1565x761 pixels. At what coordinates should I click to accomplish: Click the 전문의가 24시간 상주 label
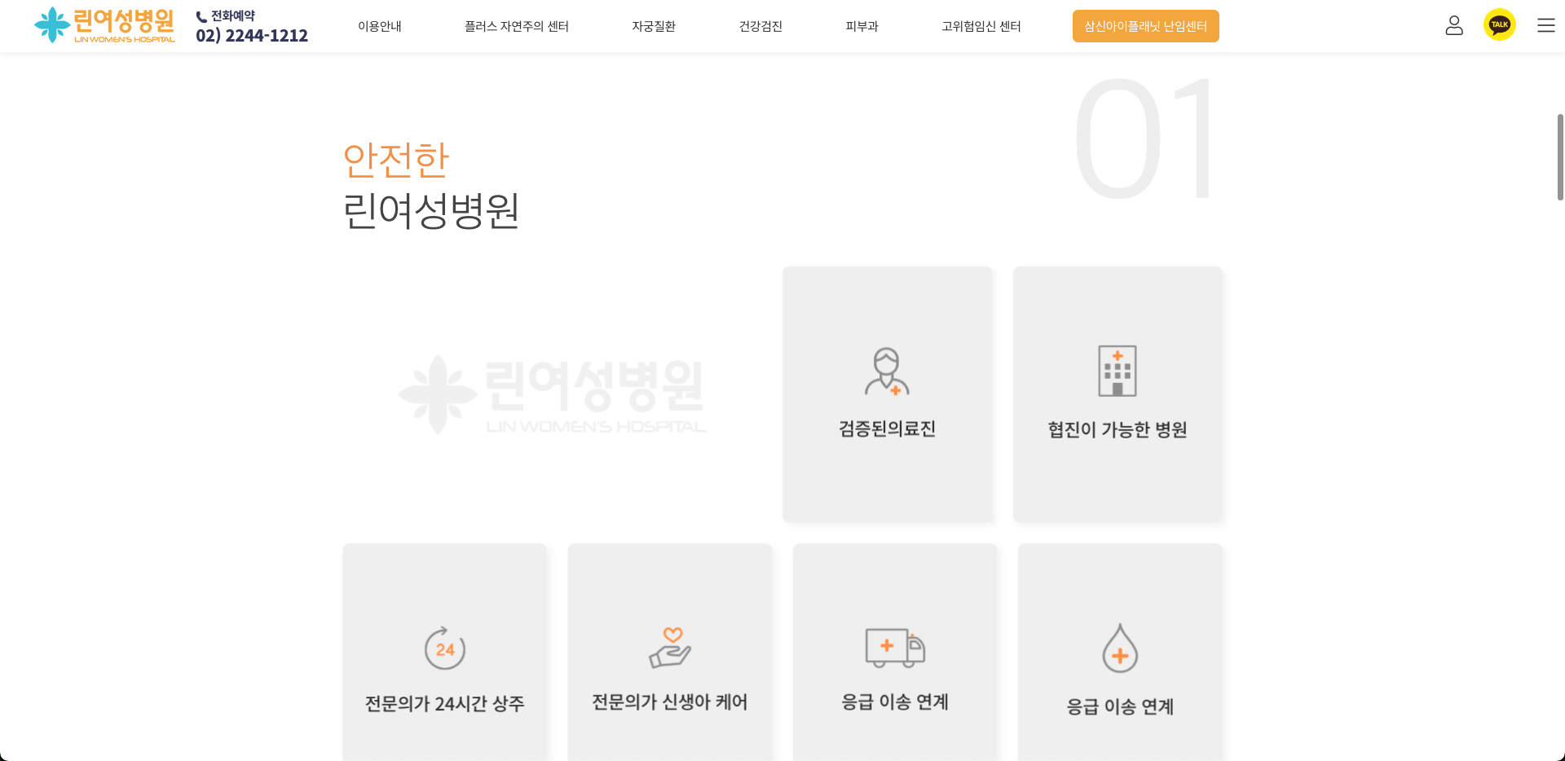tap(444, 703)
